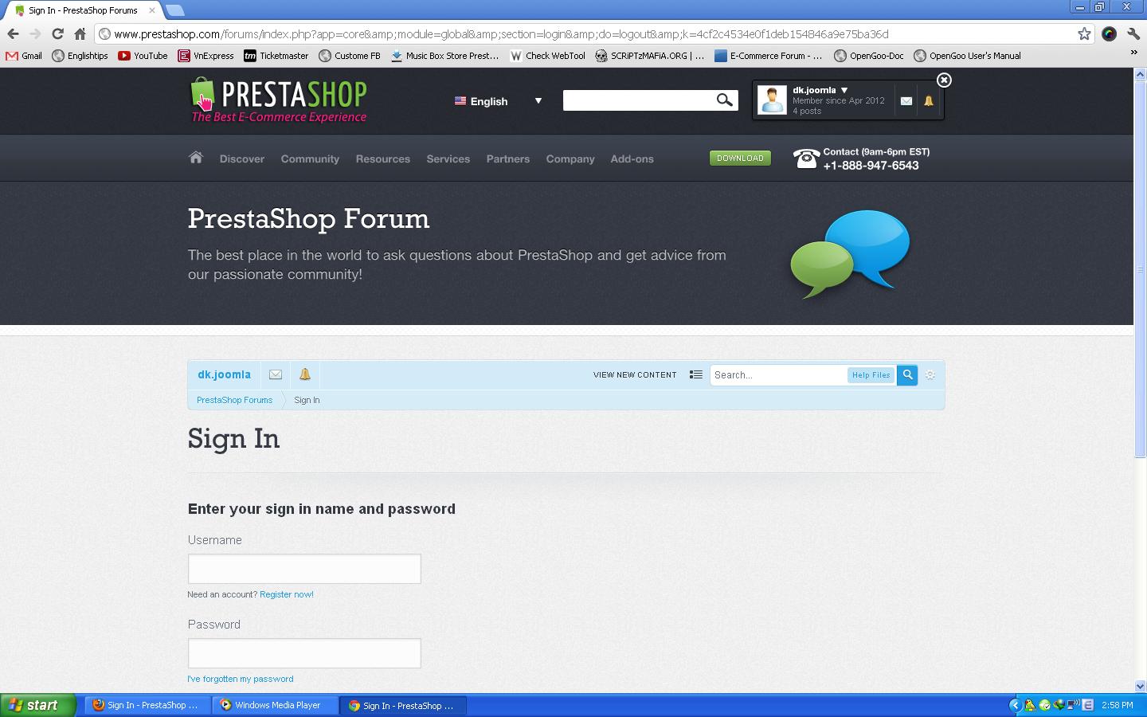
Task: Click the header search magnifier icon
Action: point(724,100)
